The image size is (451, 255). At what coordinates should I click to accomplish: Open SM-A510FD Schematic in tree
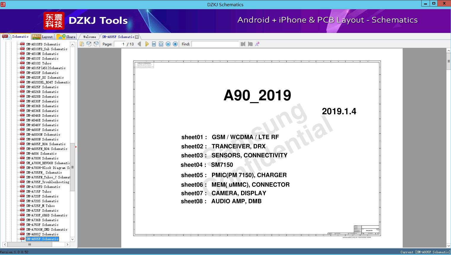click(x=43, y=44)
